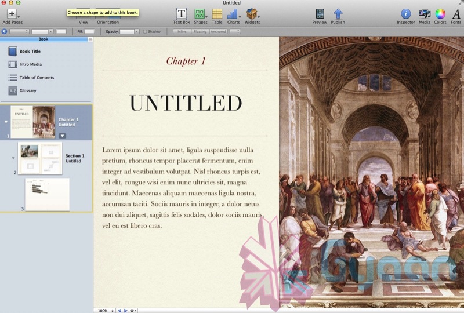Toggle the Shadow checkbox
The image size is (464, 313).
(146, 31)
